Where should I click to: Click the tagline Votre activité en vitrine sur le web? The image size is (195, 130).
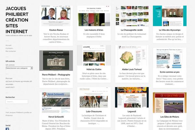[19, 35]
